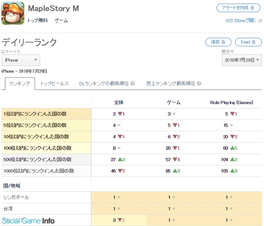Click the アラートを作成 button

coord(238,8)
